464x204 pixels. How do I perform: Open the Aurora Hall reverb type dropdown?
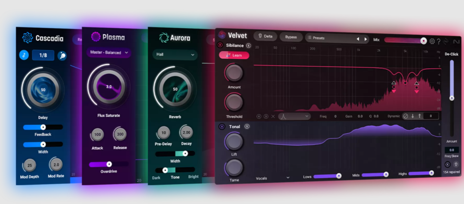tap(175, 55)
